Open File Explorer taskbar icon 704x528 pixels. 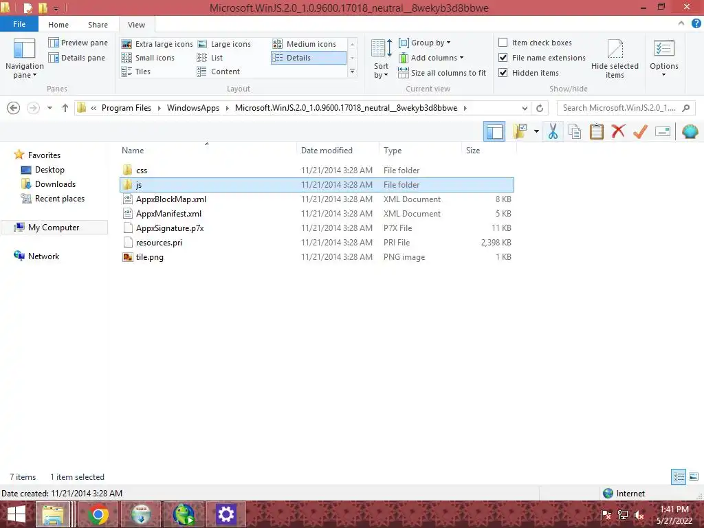click(53, 514)
